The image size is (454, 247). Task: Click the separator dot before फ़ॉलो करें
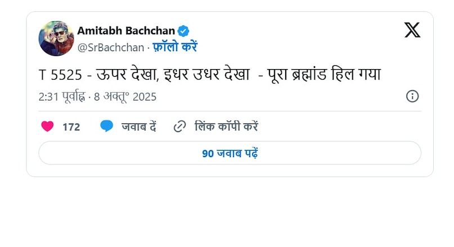[x=148, y=47]
